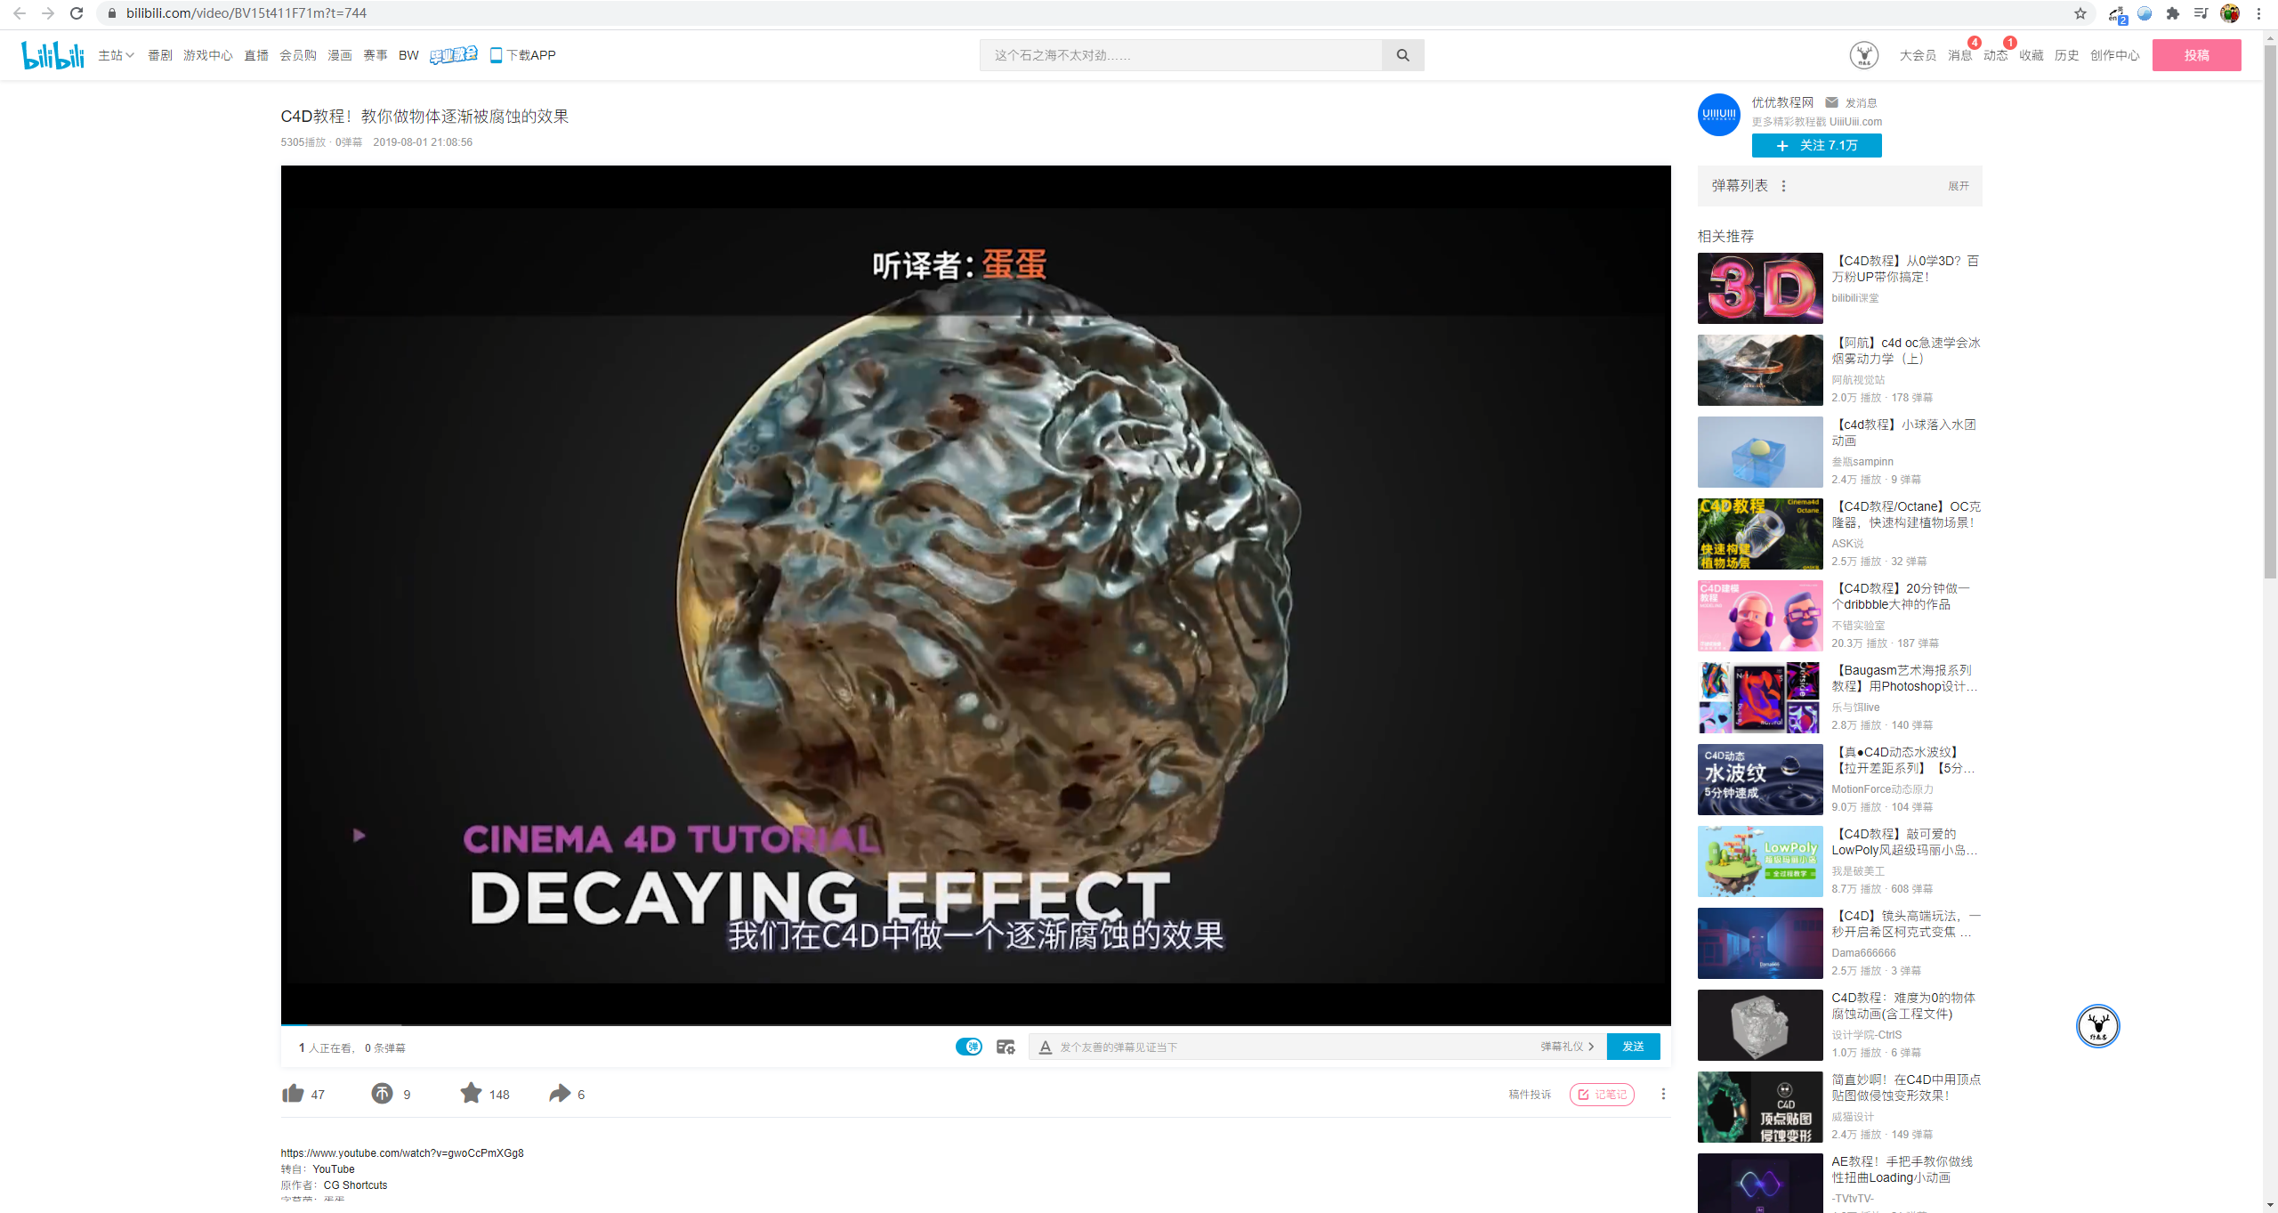Bookmark page with browser star icon
2278x1213 pixels.
[x=2080, y=13]
